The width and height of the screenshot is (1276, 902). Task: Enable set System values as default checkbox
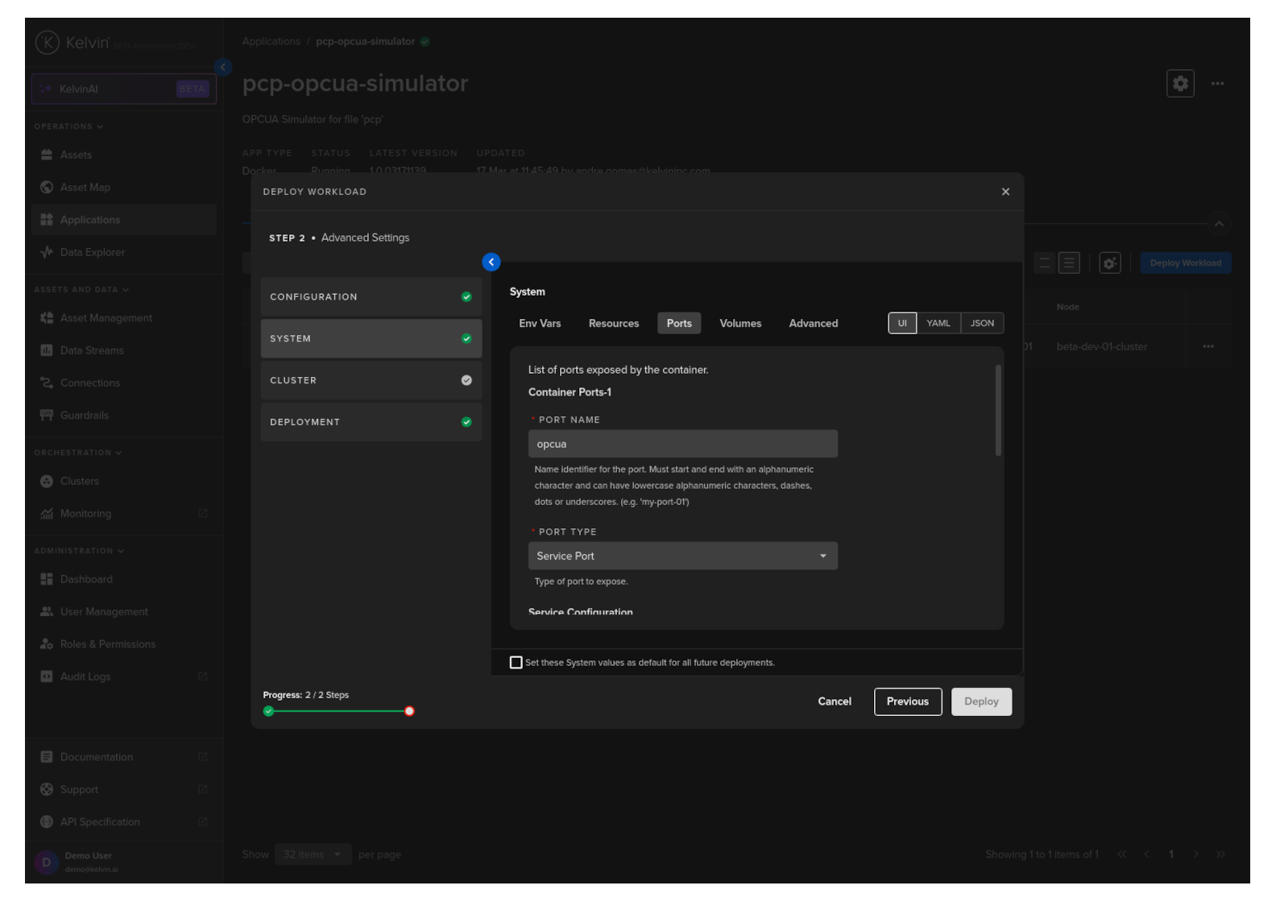point(516,663)
